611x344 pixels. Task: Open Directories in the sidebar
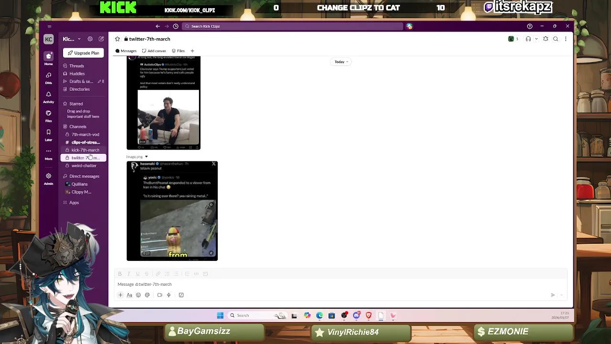point(84,89)
